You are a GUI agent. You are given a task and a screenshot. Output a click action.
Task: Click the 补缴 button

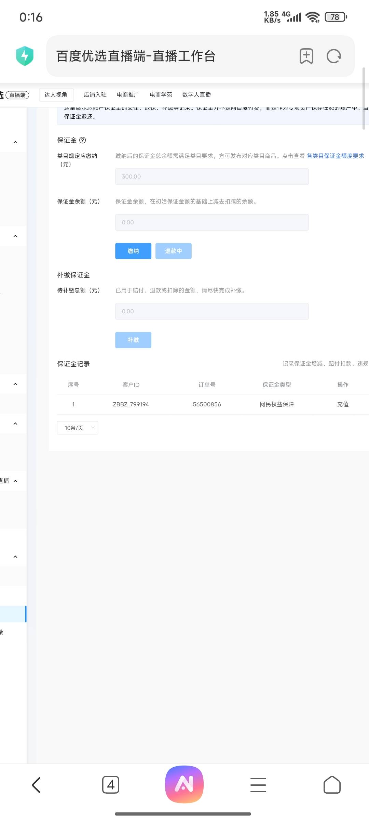click(x=133, y=340)
